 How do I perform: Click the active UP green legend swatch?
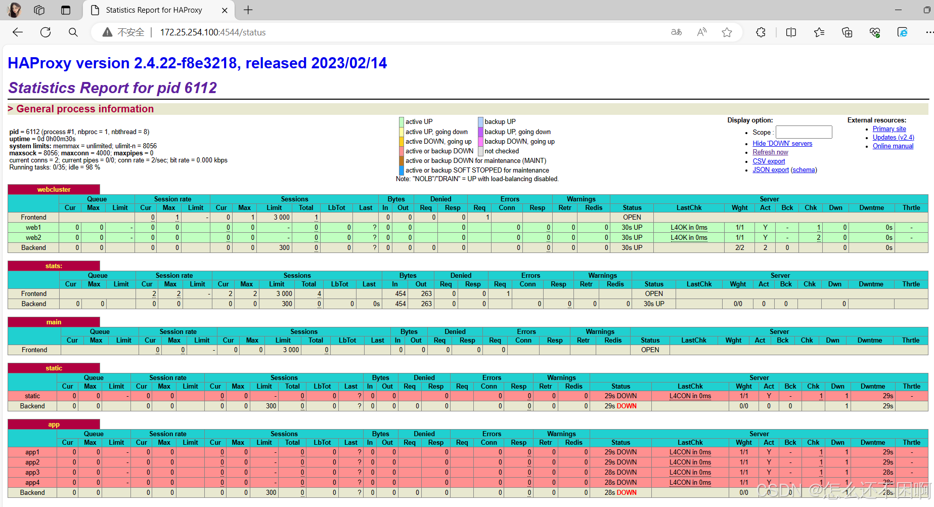tap(402, 122)
